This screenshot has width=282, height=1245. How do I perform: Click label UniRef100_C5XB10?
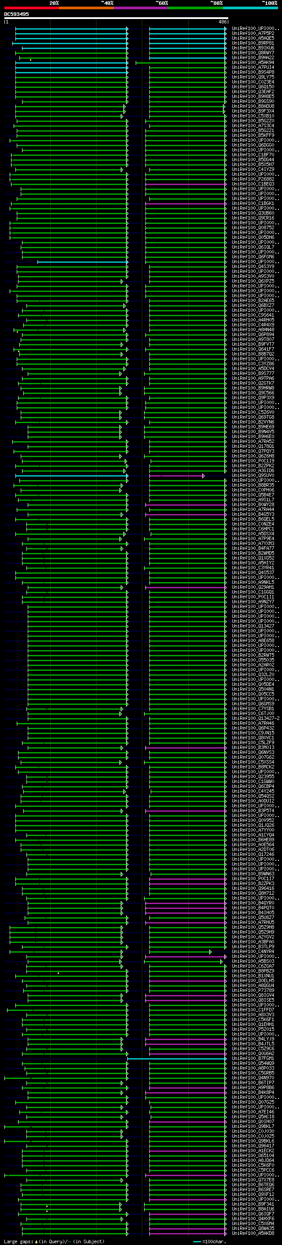coord(253,116)
